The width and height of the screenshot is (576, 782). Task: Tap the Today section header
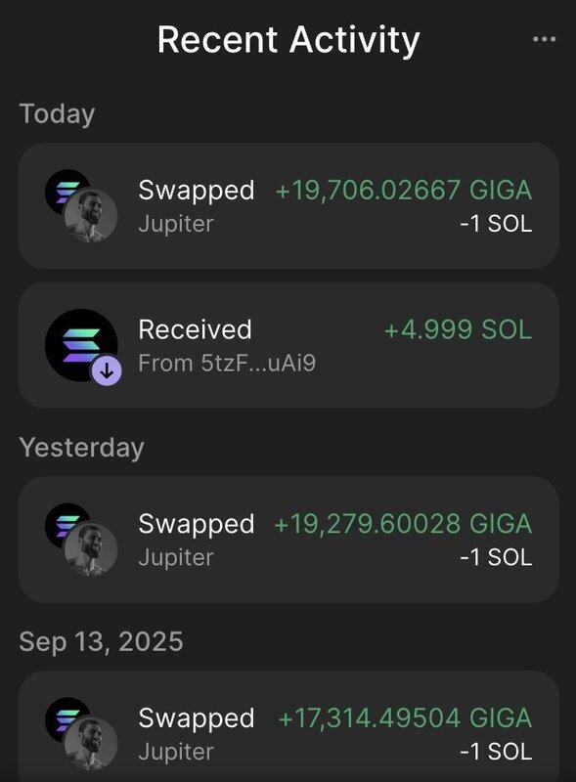(x=57, y=113)
